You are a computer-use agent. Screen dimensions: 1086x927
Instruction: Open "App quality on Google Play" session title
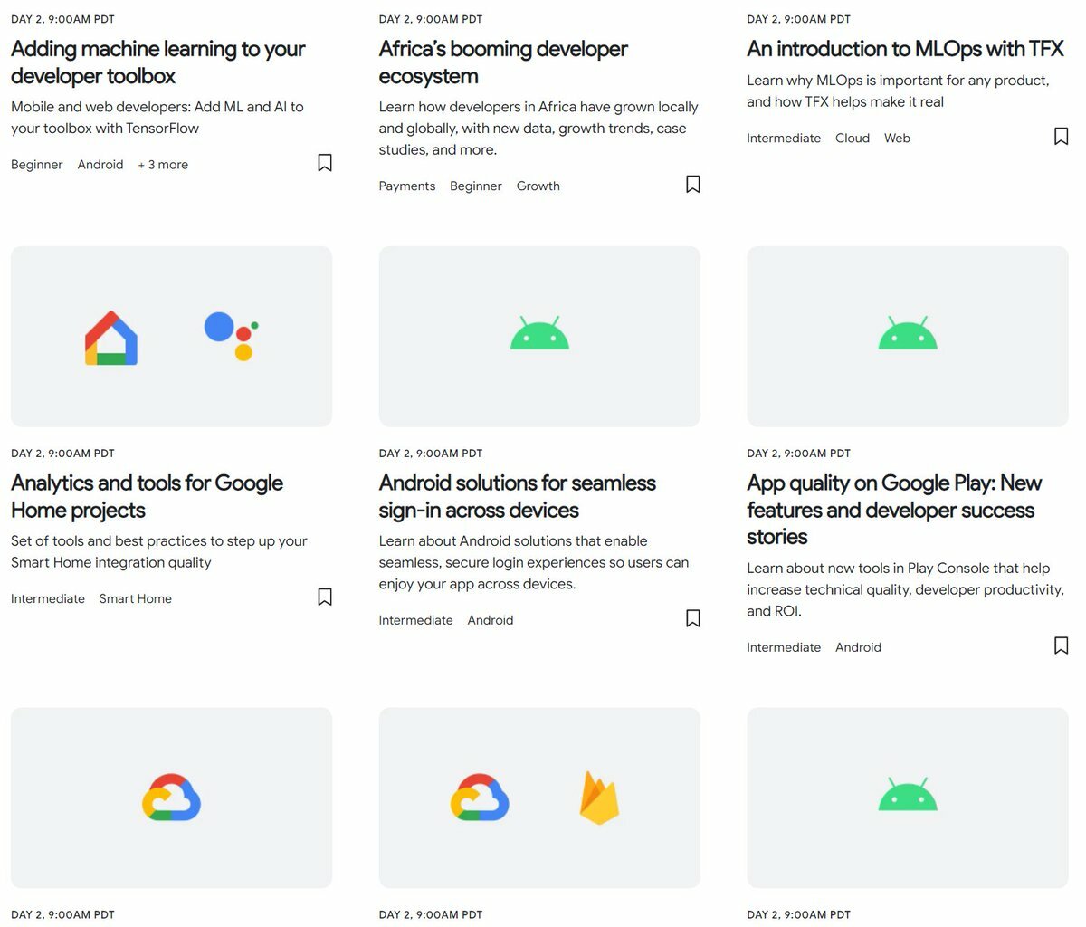894,510
